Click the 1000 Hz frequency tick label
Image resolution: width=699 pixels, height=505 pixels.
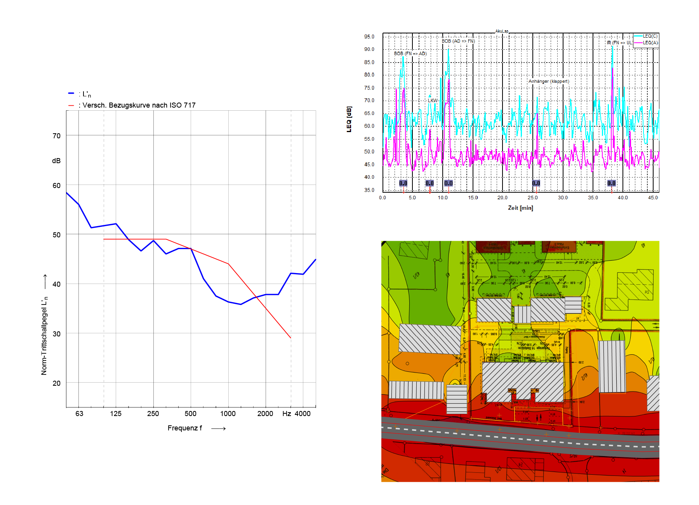[228, 414]
